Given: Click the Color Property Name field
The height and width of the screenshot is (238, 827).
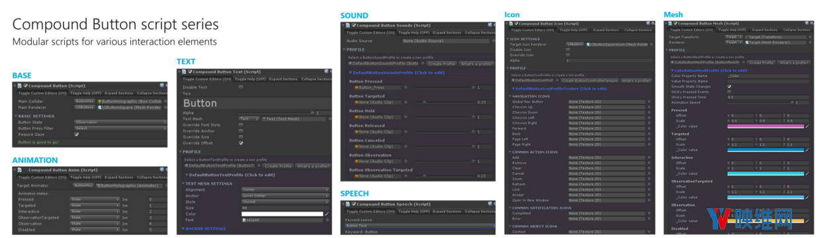Looking at the screenshot, I should tap(767, 76).
